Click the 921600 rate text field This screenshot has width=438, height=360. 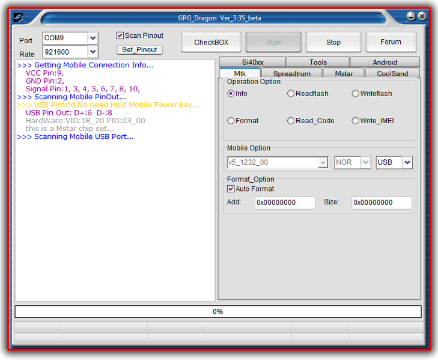65,52
